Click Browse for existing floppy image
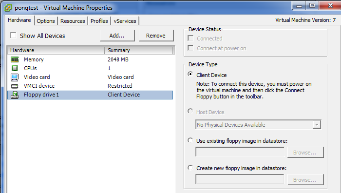Viewport: 341px width, 193px height. point(305,153)
